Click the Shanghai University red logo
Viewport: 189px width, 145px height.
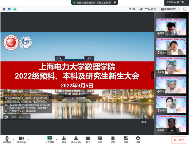[x=11, y=43]
